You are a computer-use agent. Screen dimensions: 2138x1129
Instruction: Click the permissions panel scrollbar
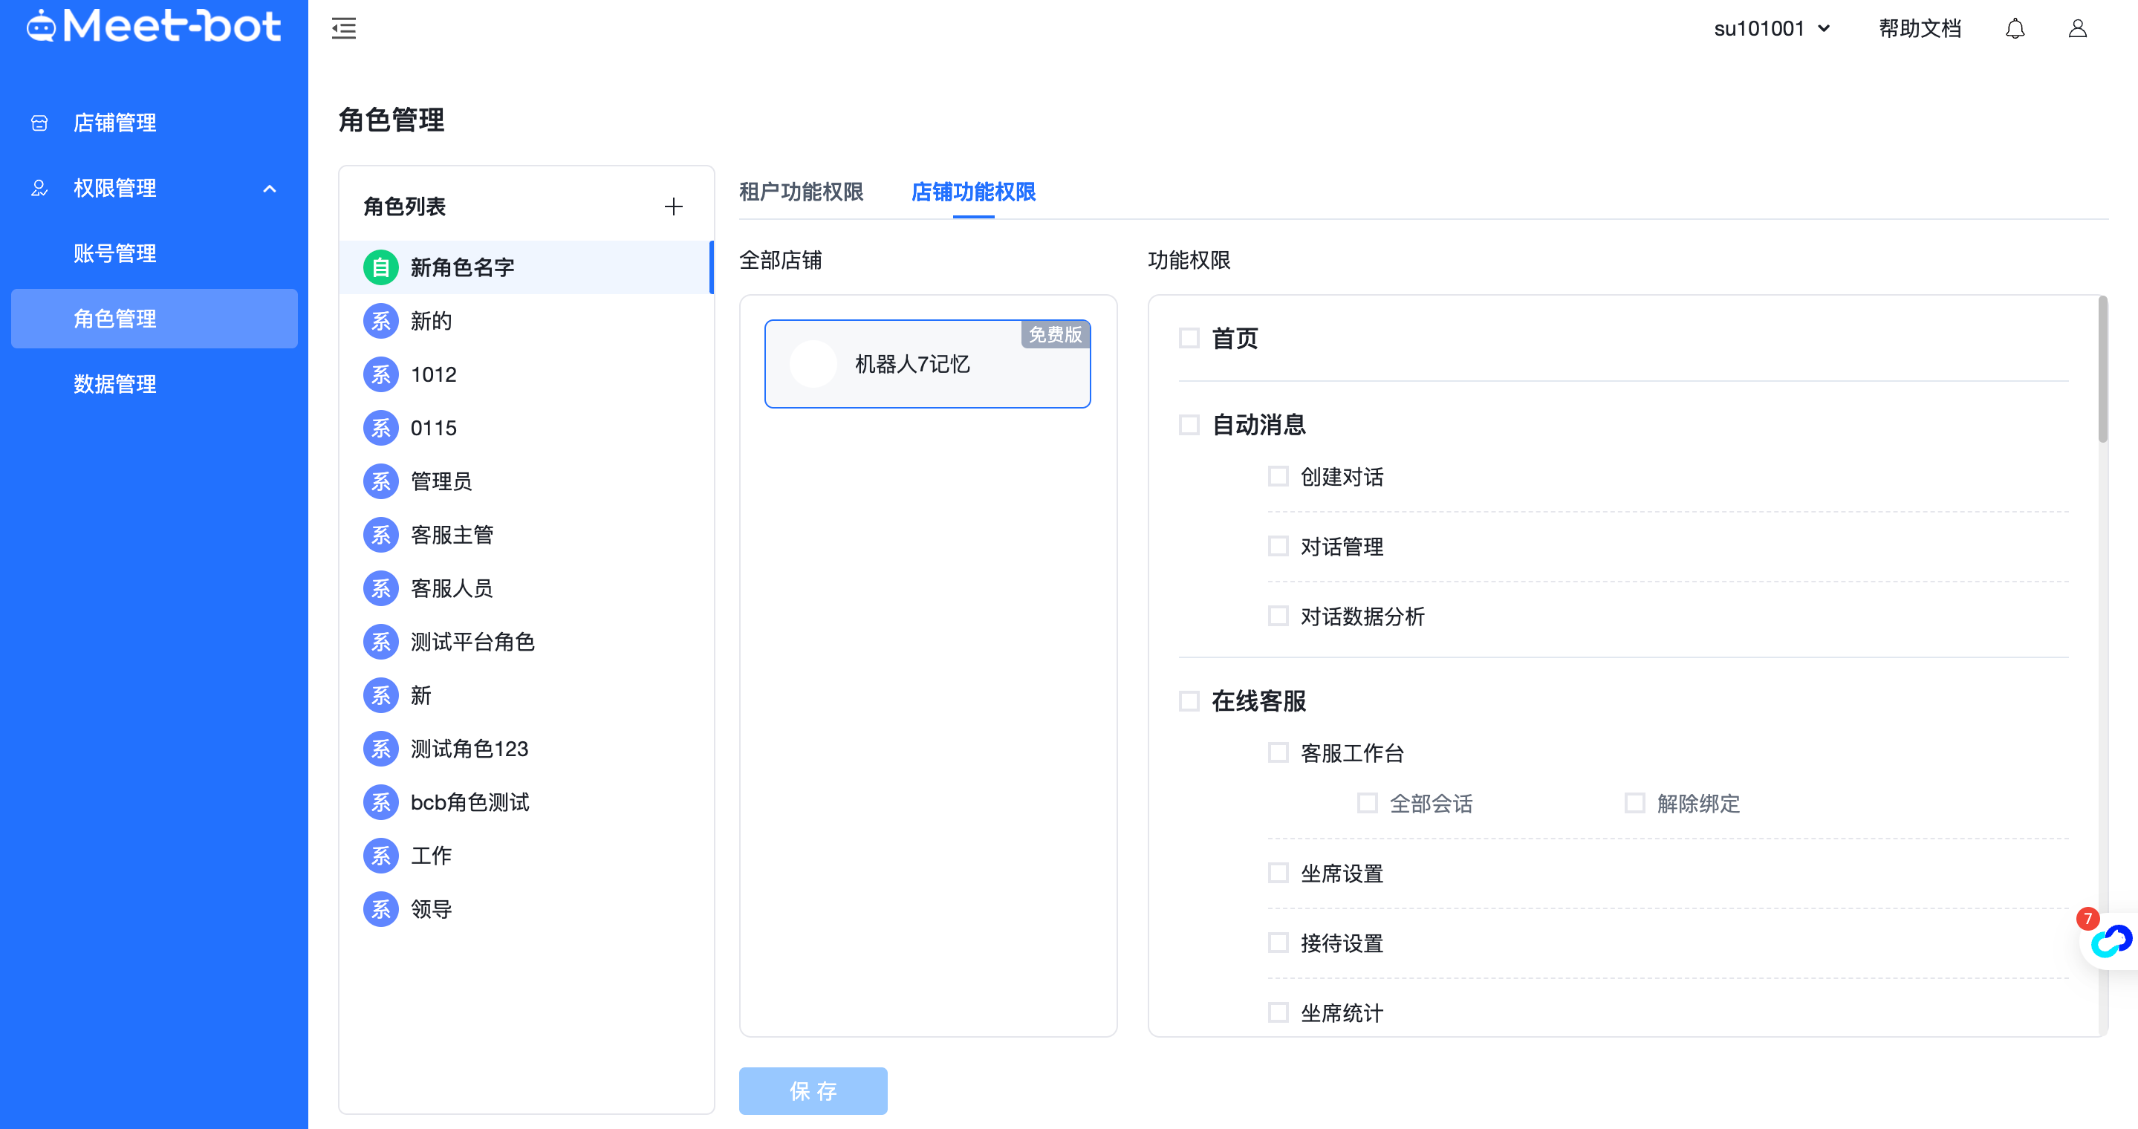(x=2102, y=370)
